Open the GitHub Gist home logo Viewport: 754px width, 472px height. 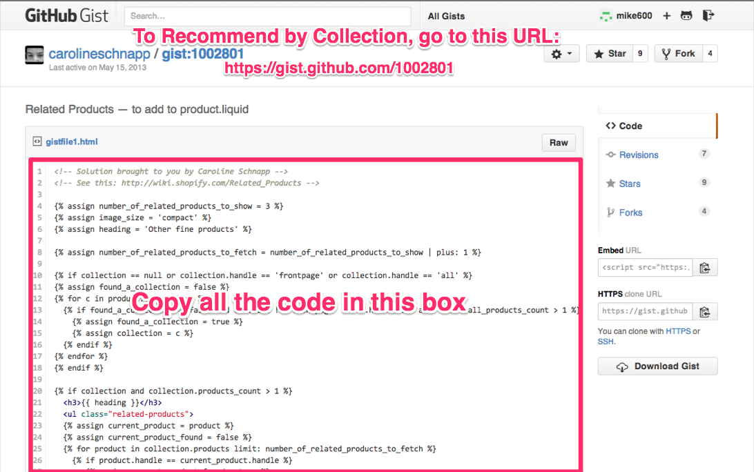tap(66, 16)
